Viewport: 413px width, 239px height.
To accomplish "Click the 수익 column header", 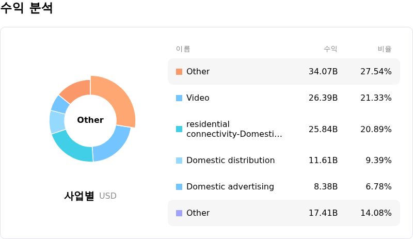I will coord(330,49).
